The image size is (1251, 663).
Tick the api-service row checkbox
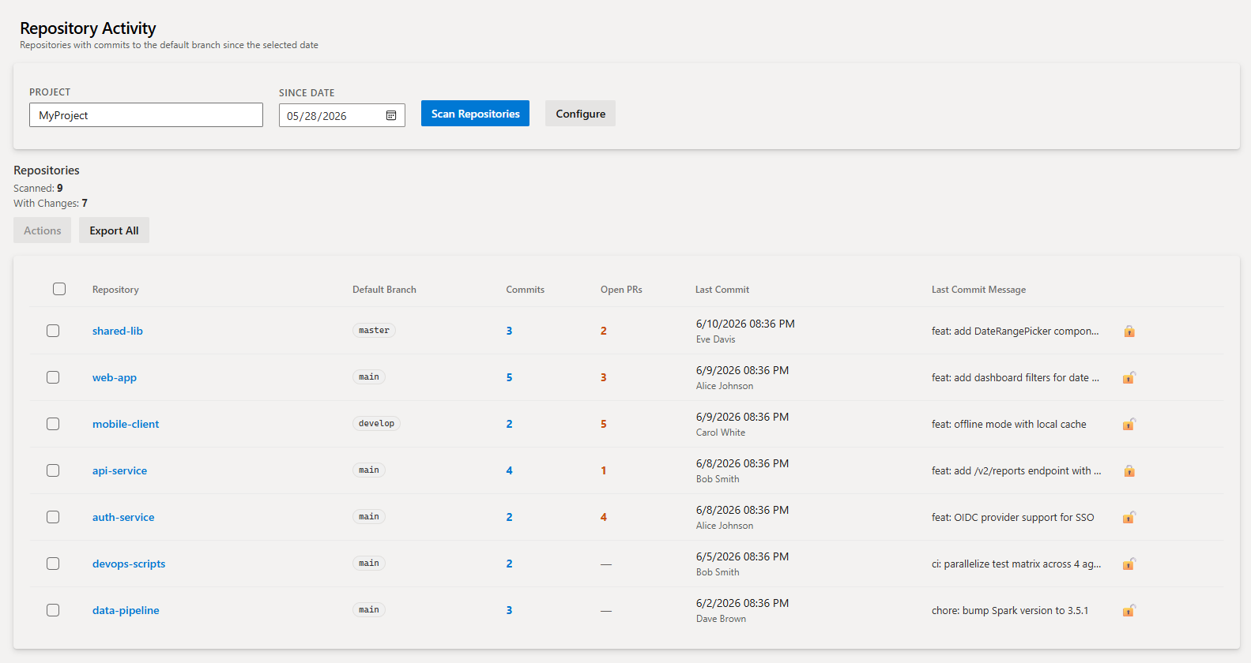pyautogui.click(x=53, y=470)
